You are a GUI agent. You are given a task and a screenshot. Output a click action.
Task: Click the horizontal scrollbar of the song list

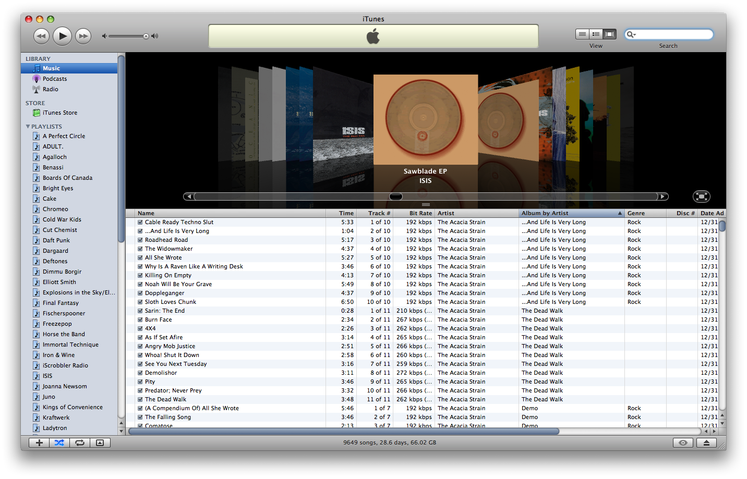[x=344, y=432]
